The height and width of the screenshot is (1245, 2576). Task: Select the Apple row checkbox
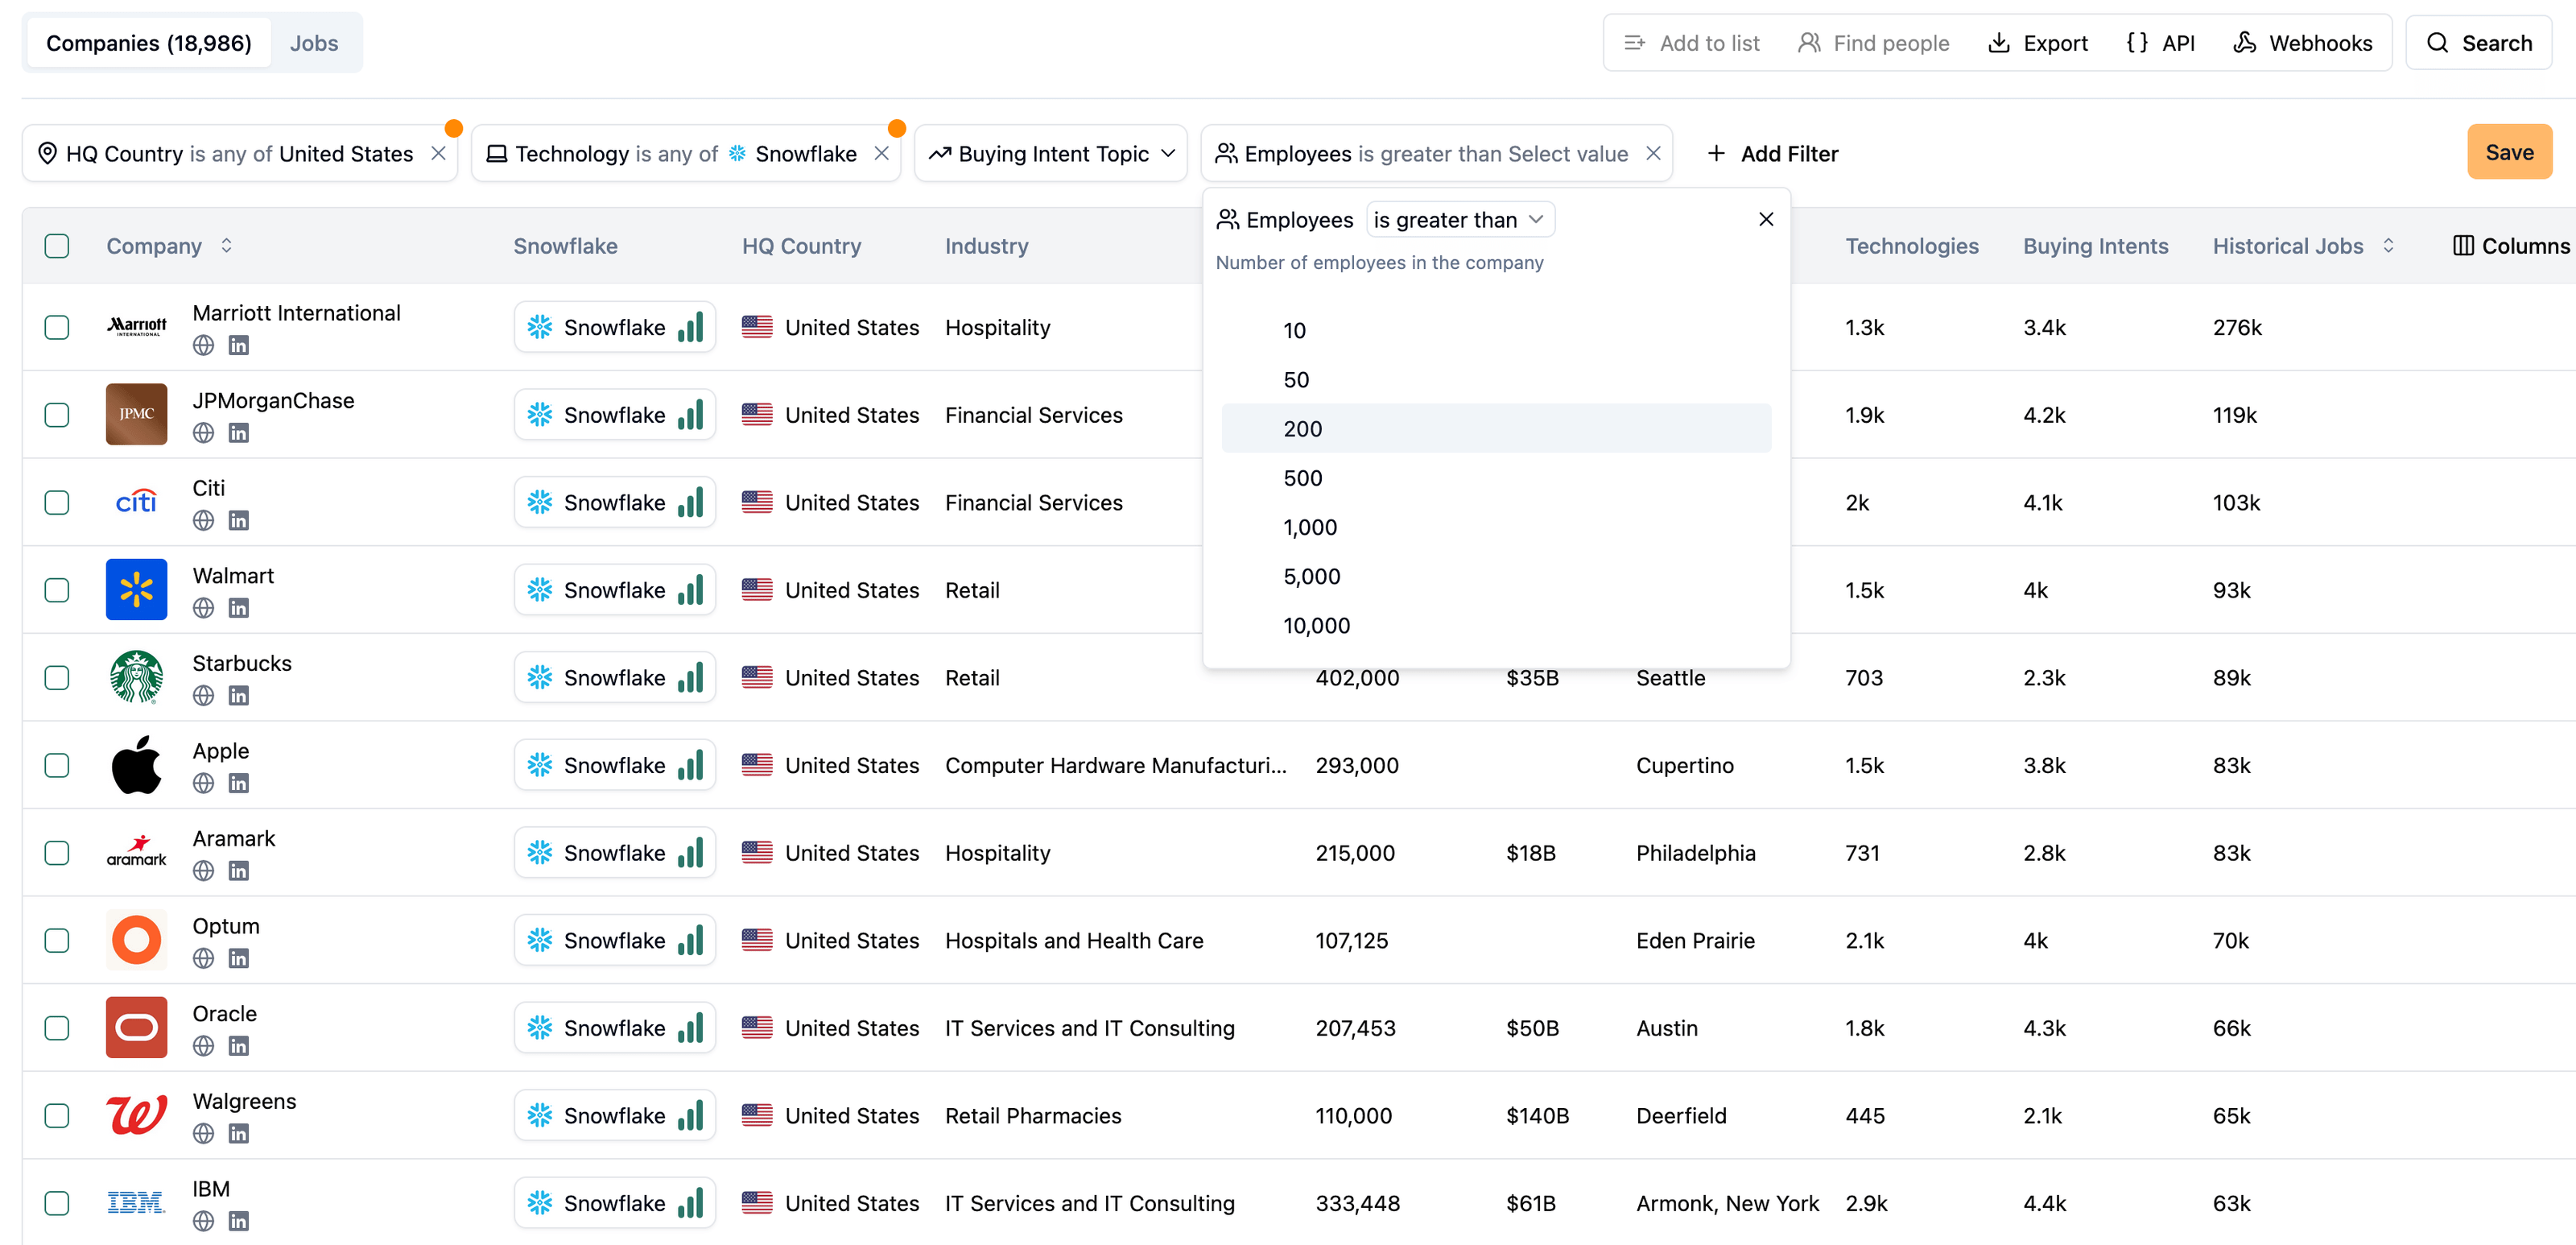coord(57,765)
